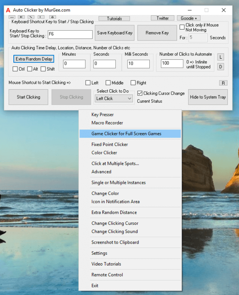
Task: Click the small D button
Action: coord(221,67)
